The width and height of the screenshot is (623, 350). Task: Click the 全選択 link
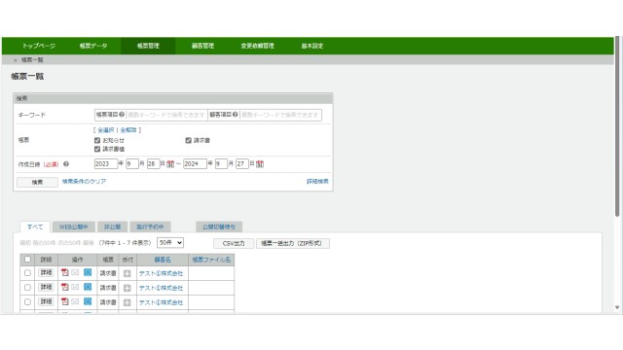(x=106, y=130)
